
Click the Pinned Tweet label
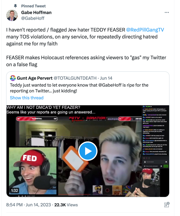(33, 6)
